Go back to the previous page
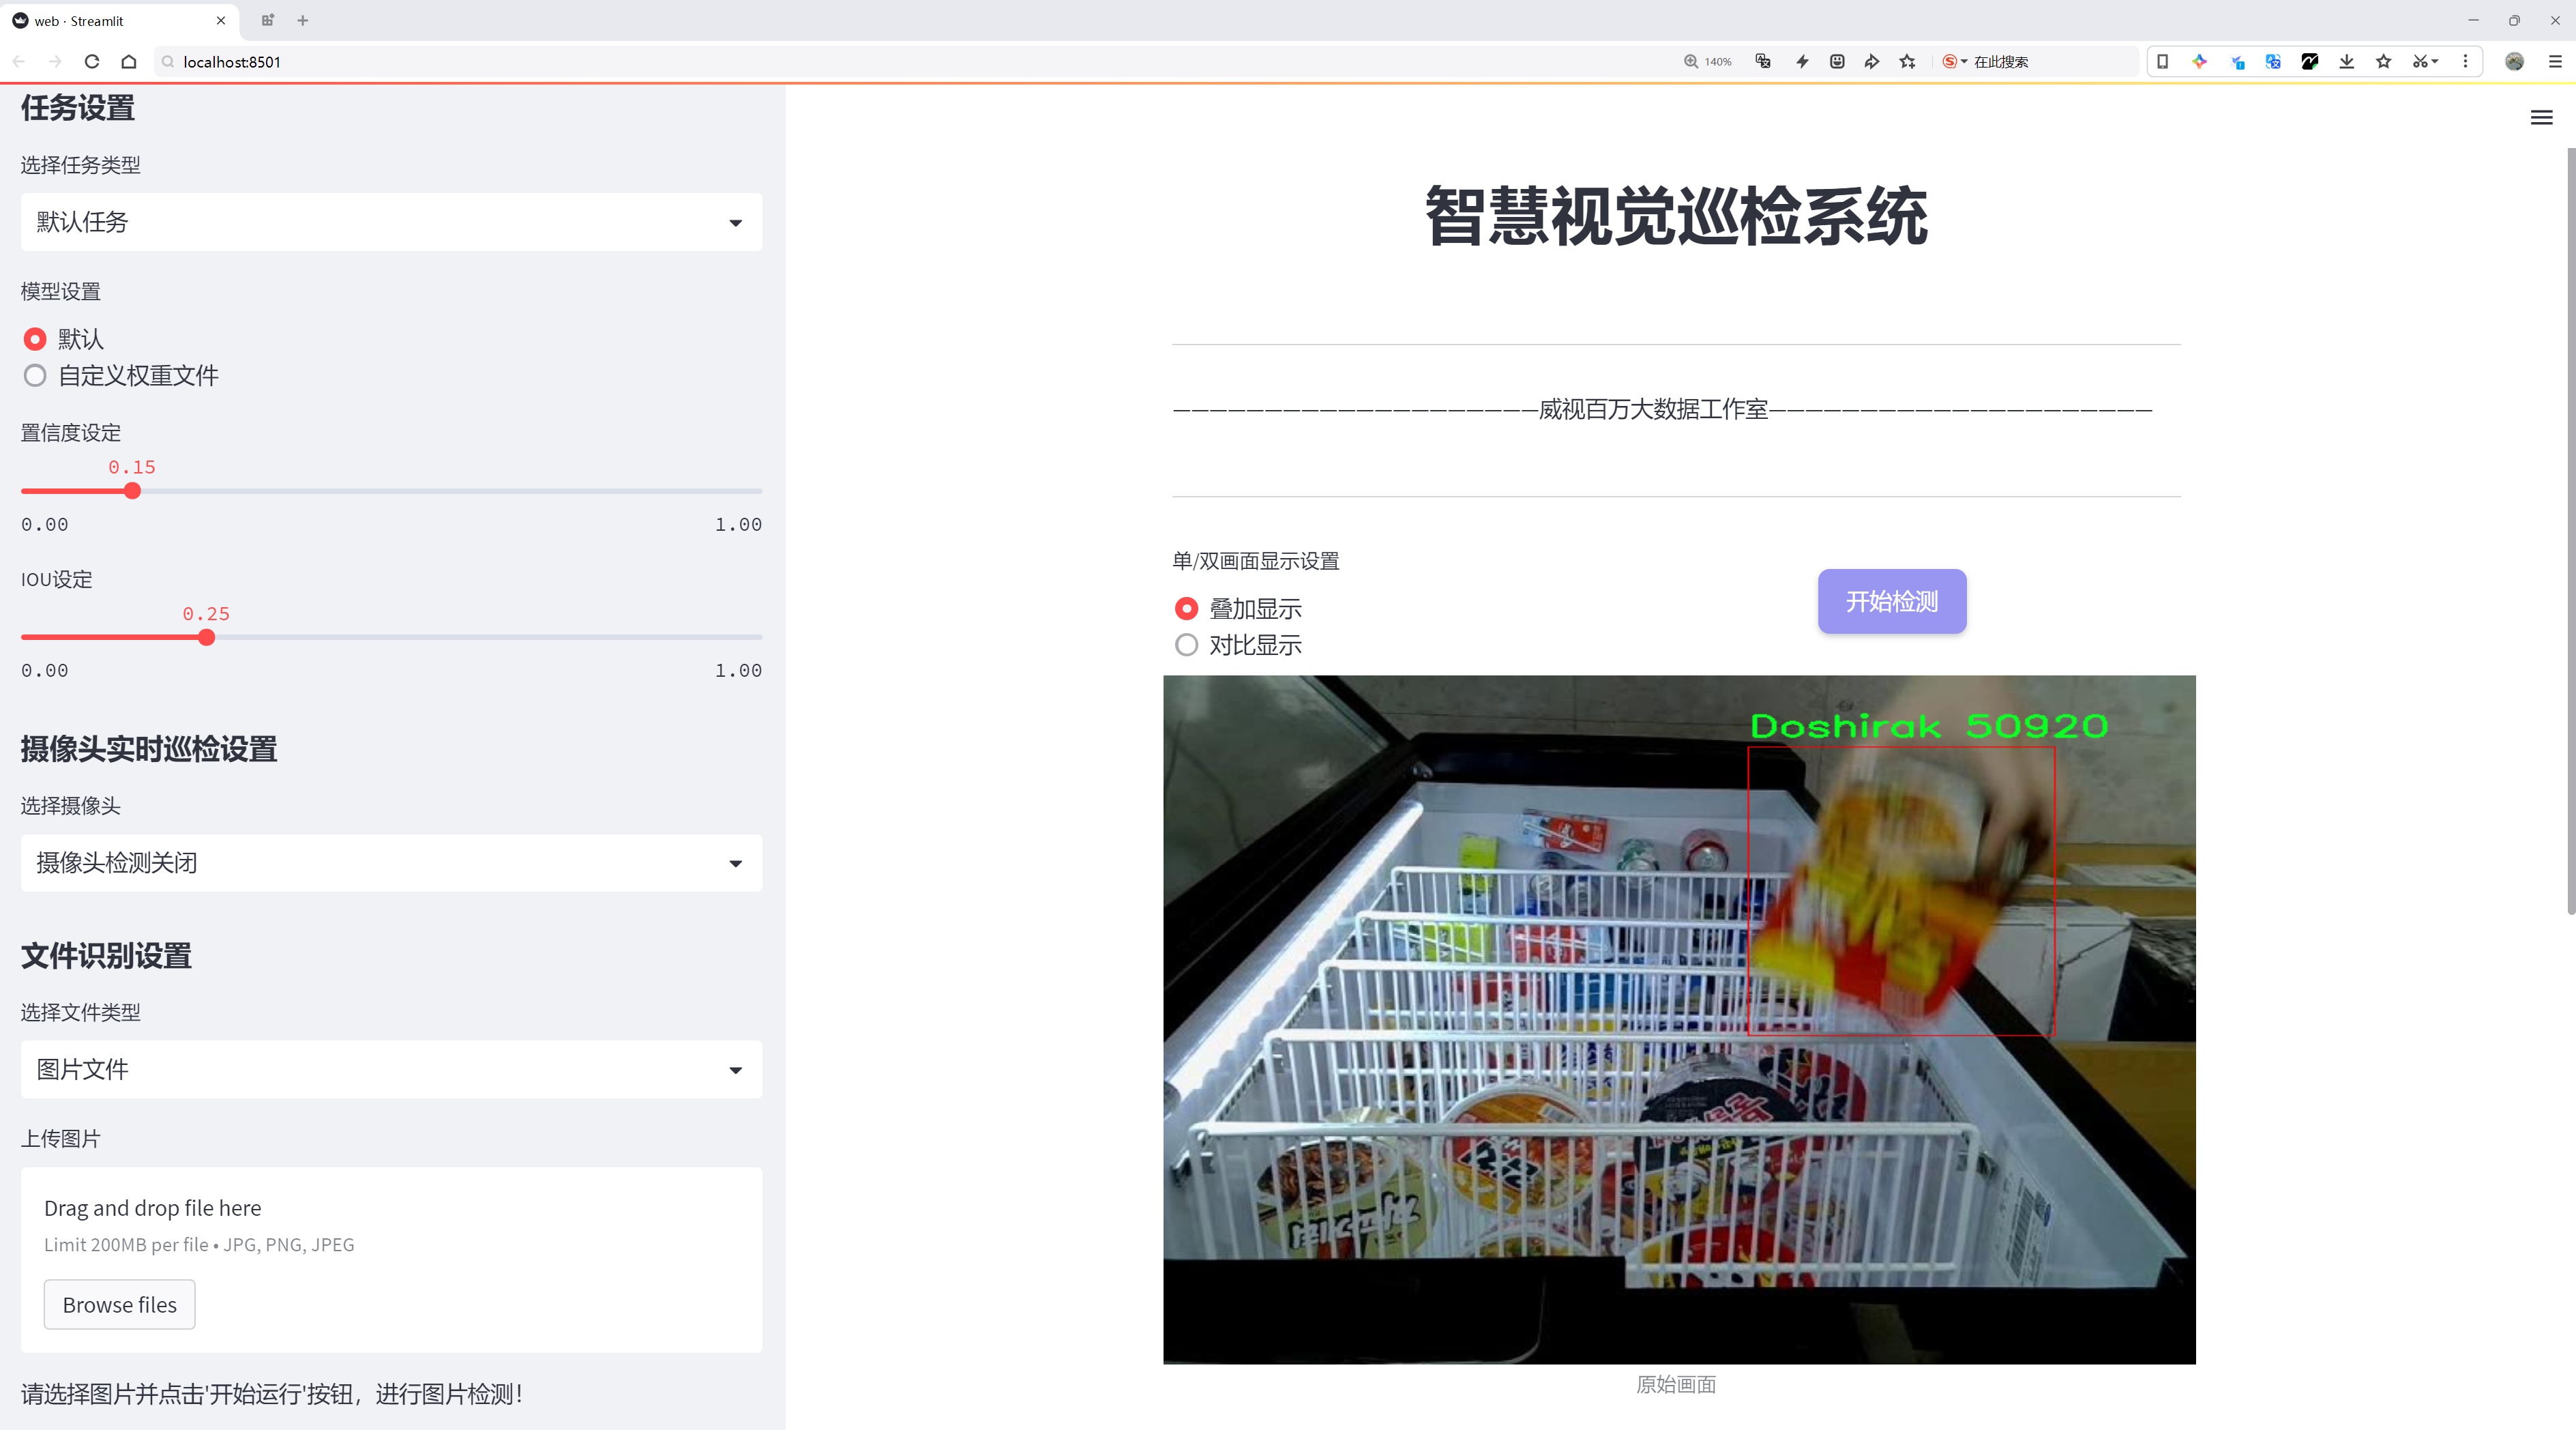Viewport: 2576px width, 1430px height. pos(19,61)
